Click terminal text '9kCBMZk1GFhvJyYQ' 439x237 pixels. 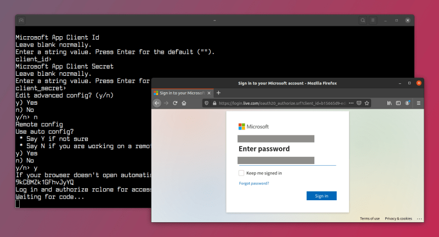point(44,183)
